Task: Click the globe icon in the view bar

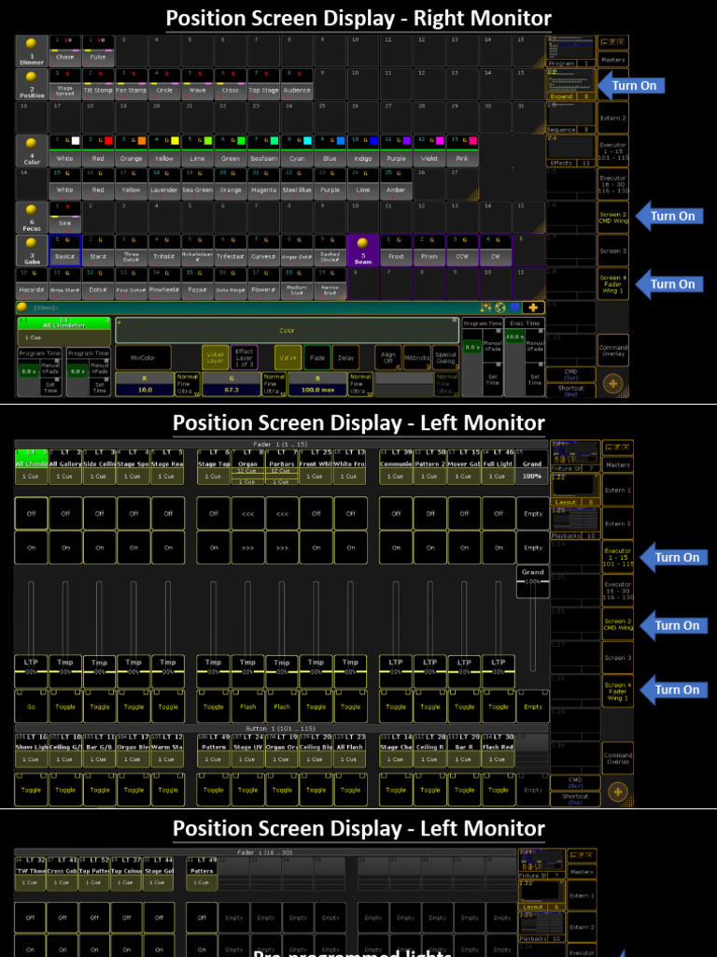Action: pyautogui.click(x=500, y=307)
